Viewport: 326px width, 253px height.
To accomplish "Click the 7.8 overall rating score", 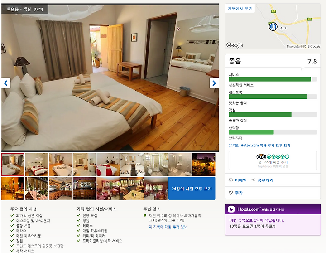I will coord(312,61).
